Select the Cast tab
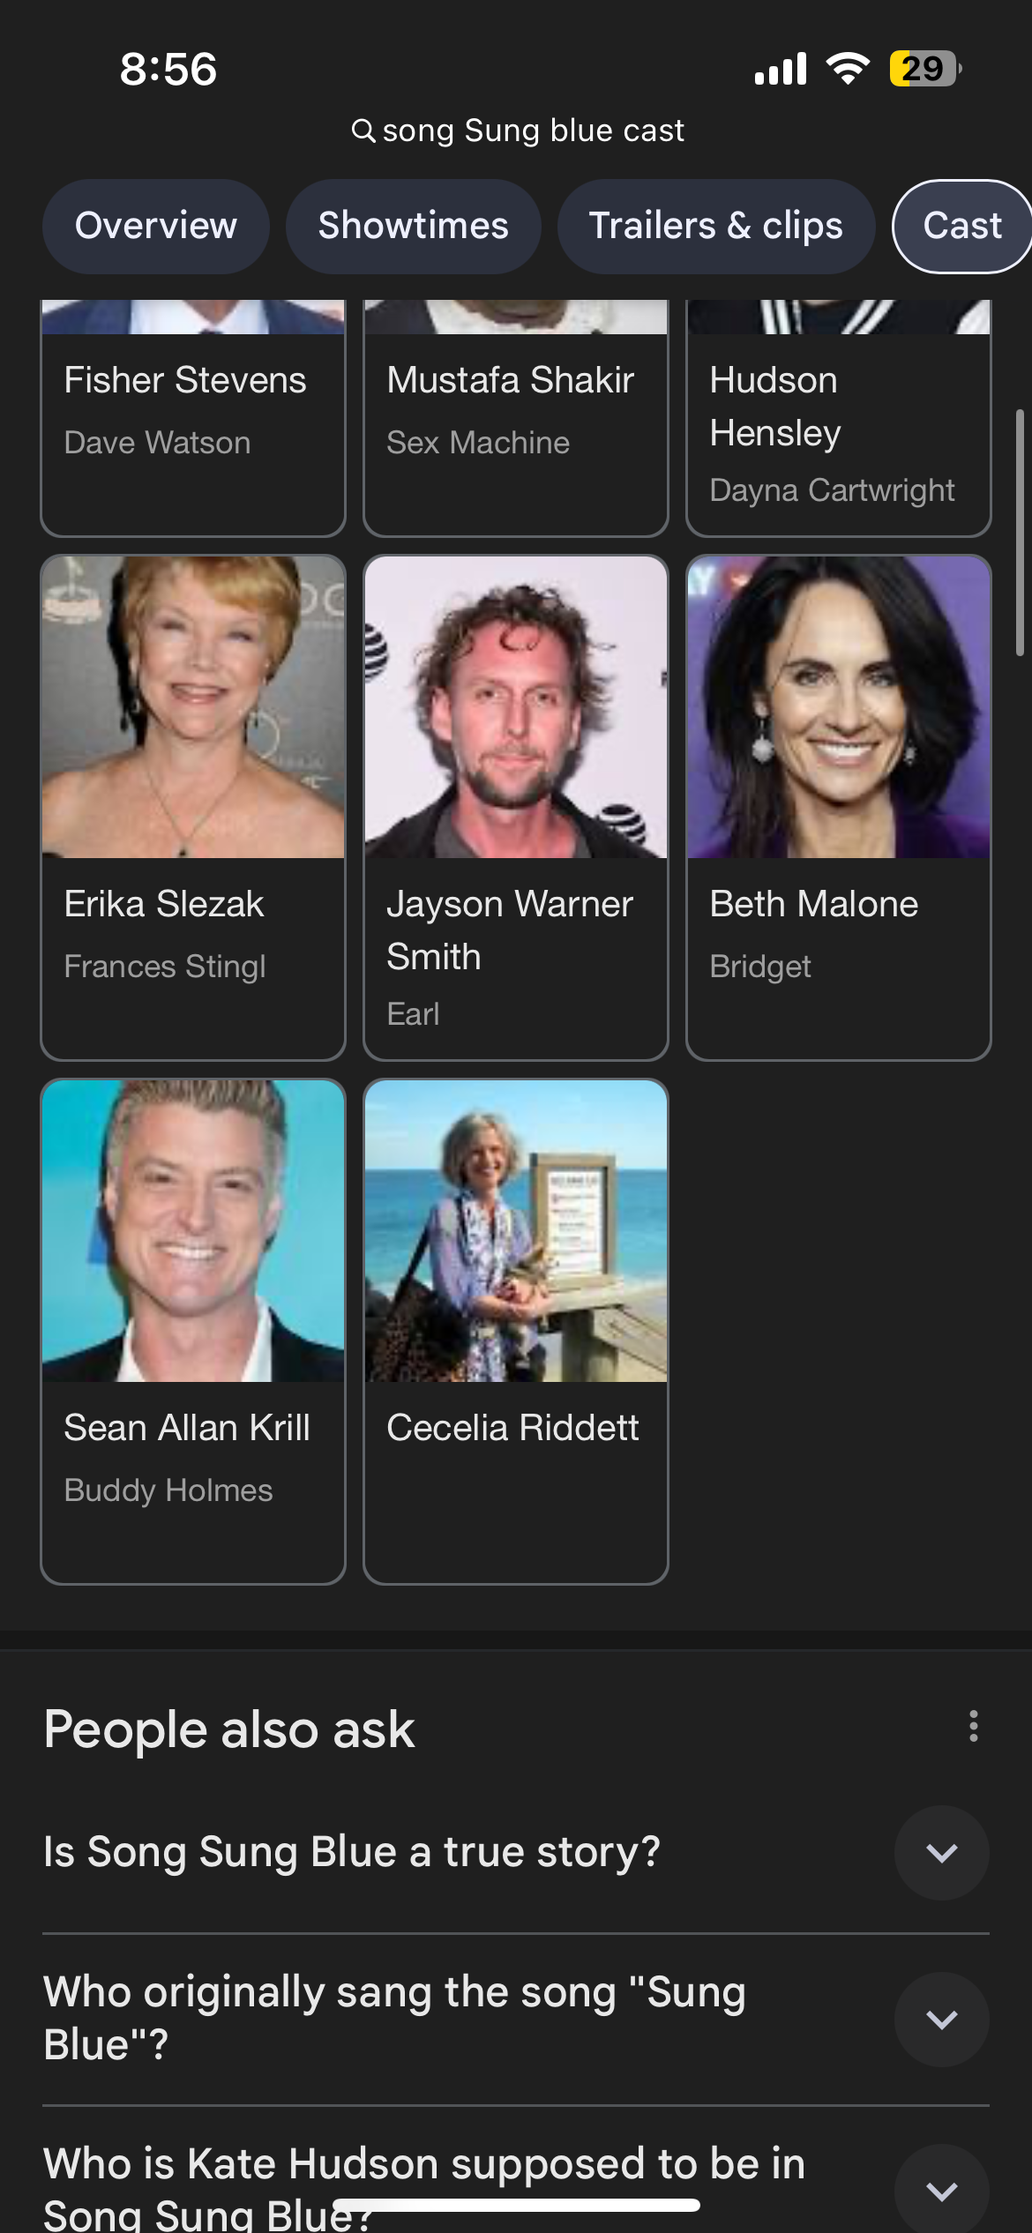The height and width of the screenshot is (2233, 1032). (962, 226)
